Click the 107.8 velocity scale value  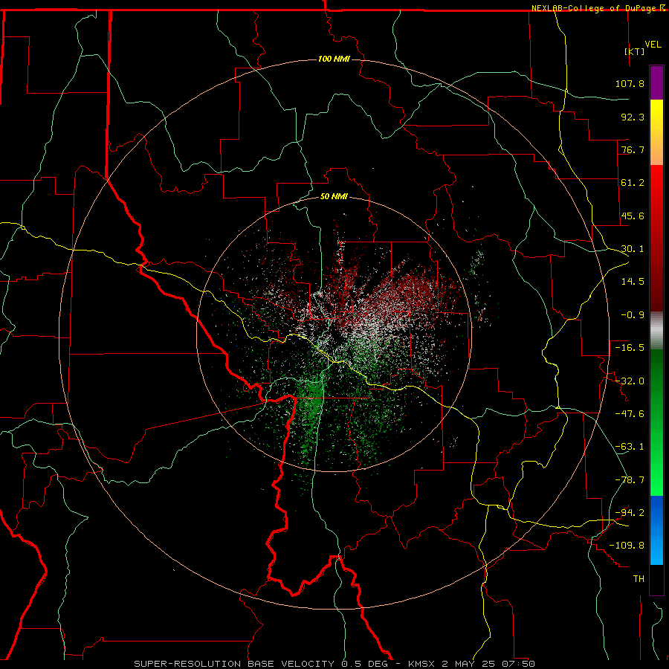(630, 83)
